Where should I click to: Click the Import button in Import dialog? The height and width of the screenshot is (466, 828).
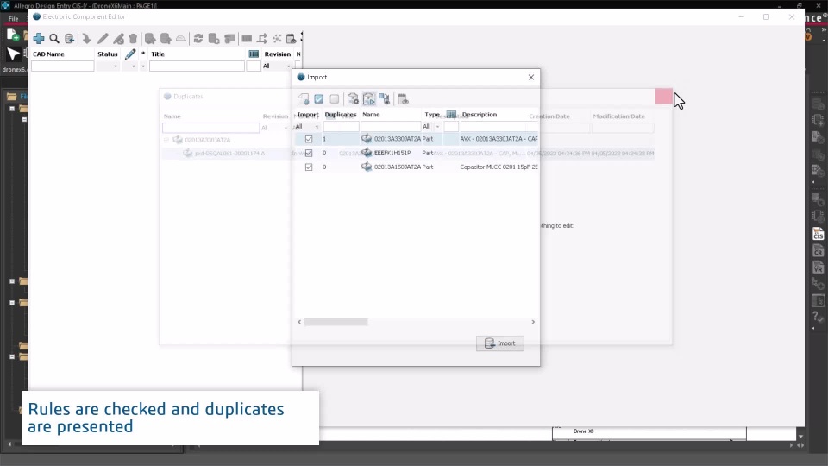[x=500, y=343]
